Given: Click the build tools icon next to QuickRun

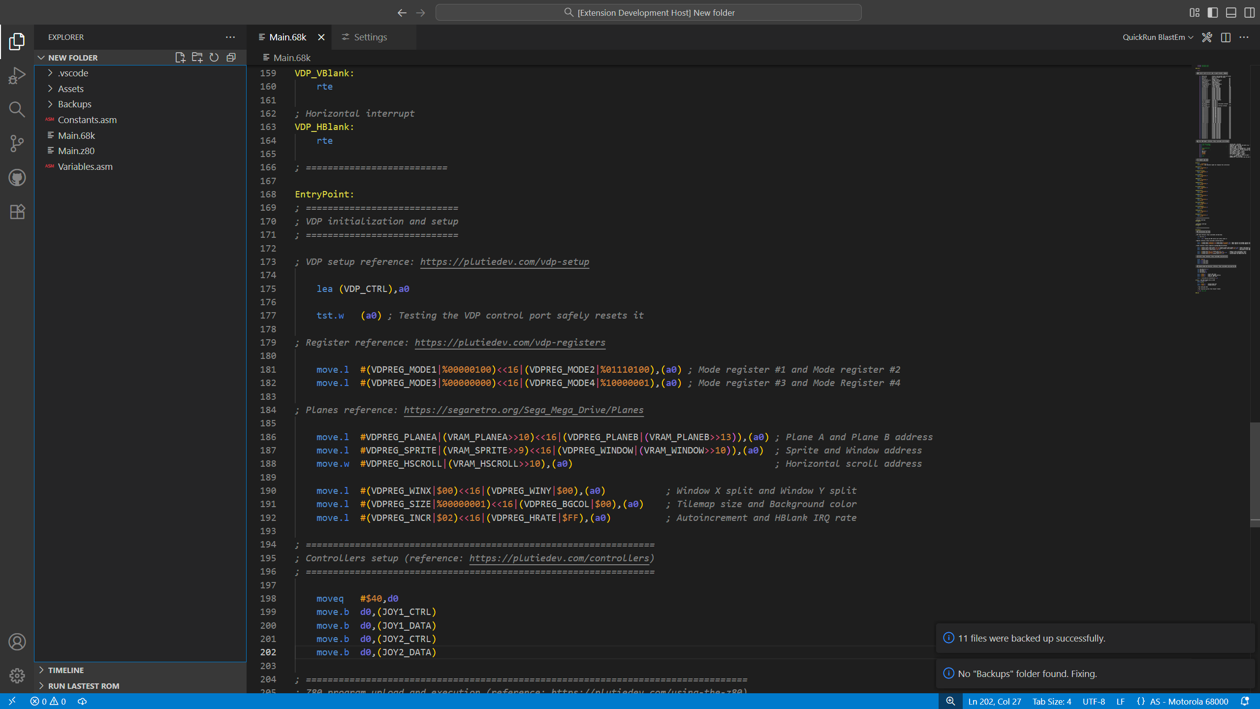Looking at the screenshot, I should (x=1207, y=37).
